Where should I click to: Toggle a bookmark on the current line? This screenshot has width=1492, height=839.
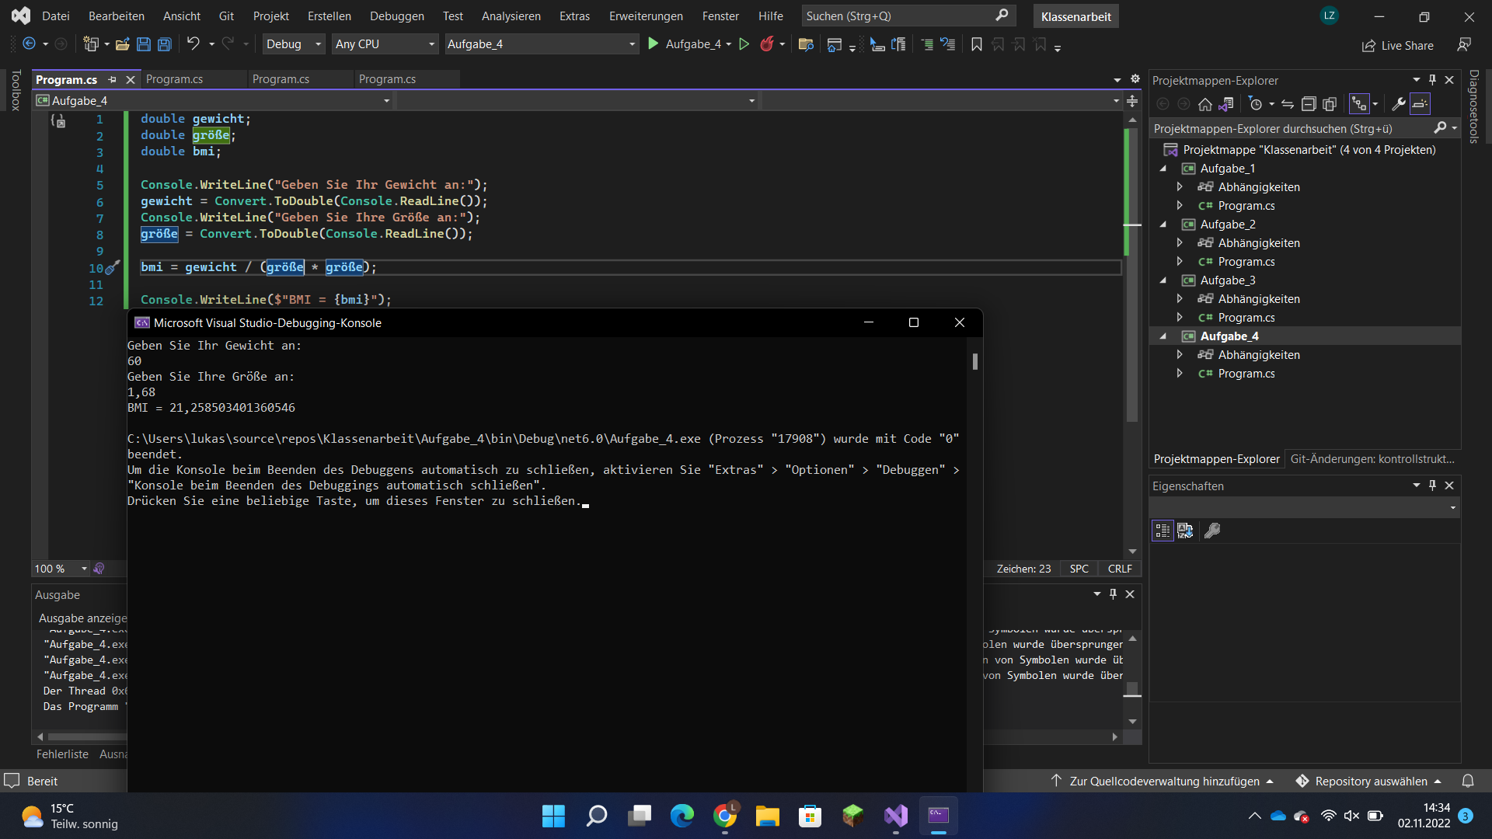pos(976,44)
